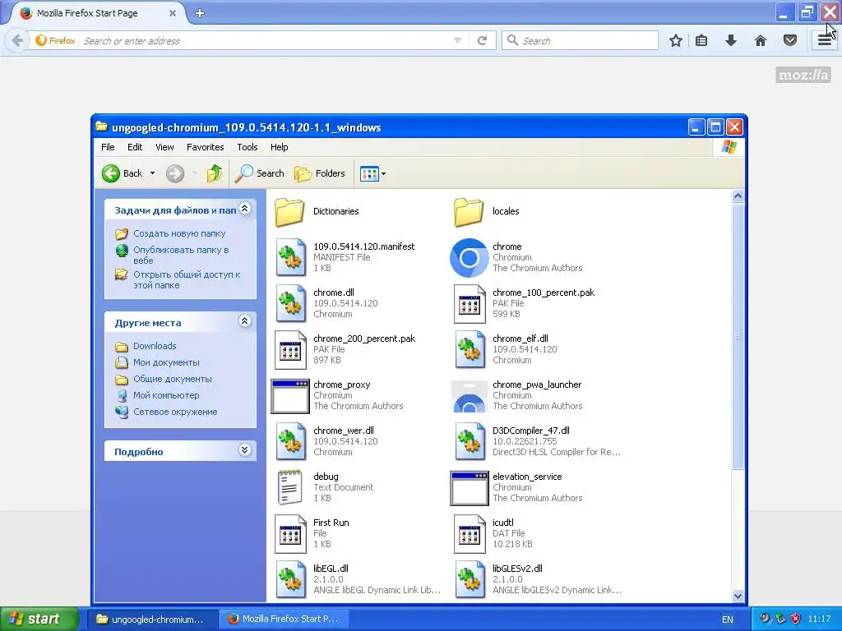842x631 pixels.
Task: Go up one folder level
Action: (x=215, y=173)
